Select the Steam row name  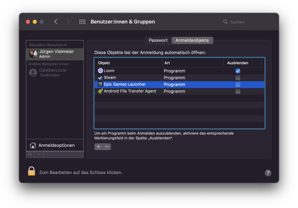coord(110,77)
